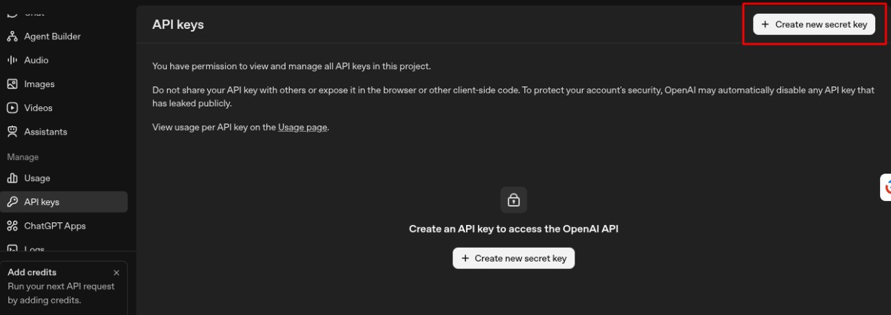
Task: Click the Manage section label
Action: pos(23,157)
